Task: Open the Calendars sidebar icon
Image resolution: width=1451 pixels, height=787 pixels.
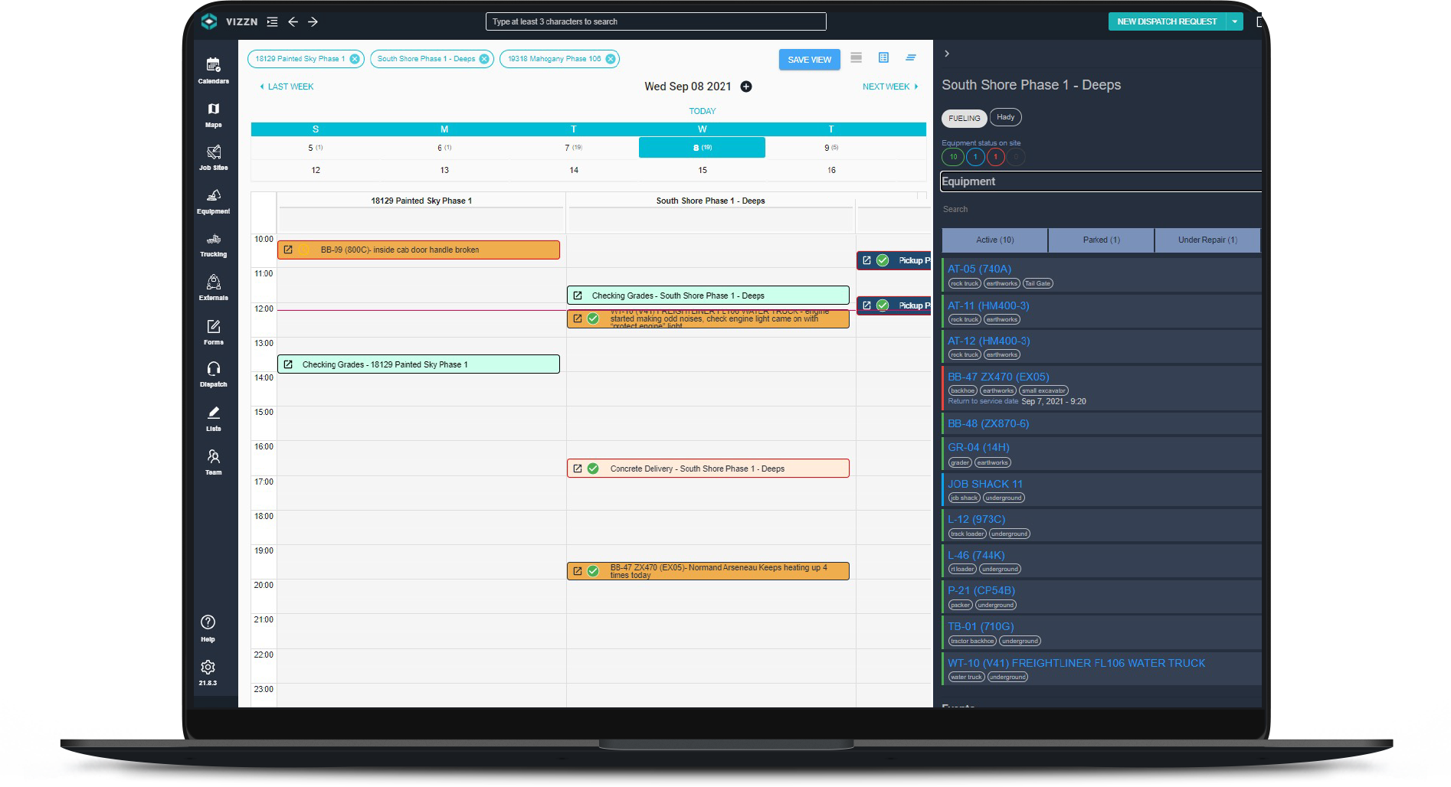Action: pyautogui.click(x=213, y=67)
